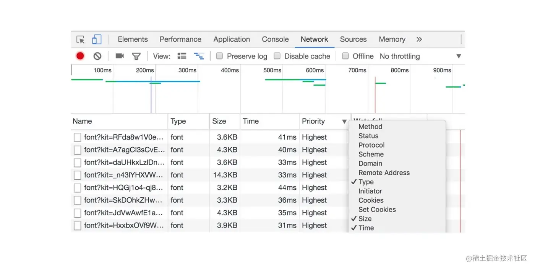Show overview with waterfall view icon
535x270 pixels.
[x=199, y=56]
